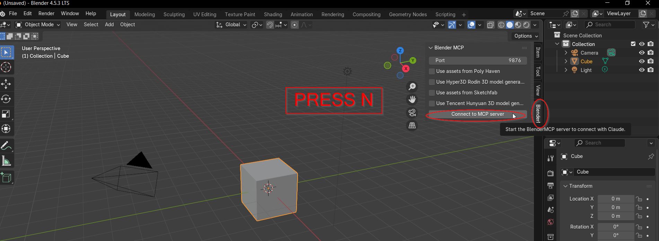Click the Location X value field
The width and height of the screenshot is (659, 241).
pyautogui.click(x=616, y=199)
